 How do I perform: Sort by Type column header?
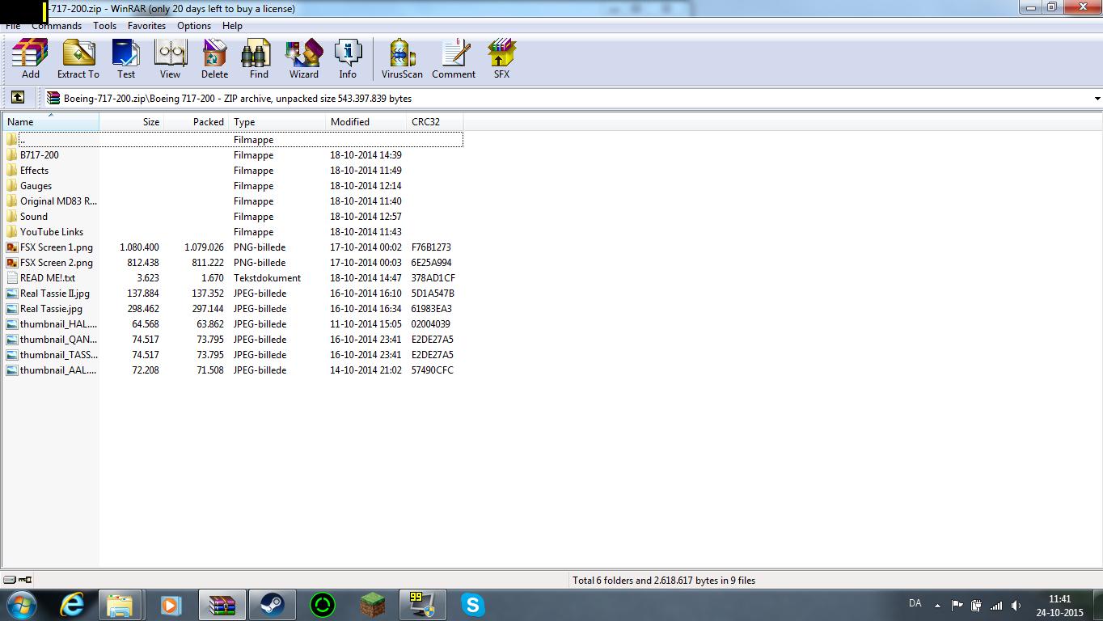pos(277,122)
